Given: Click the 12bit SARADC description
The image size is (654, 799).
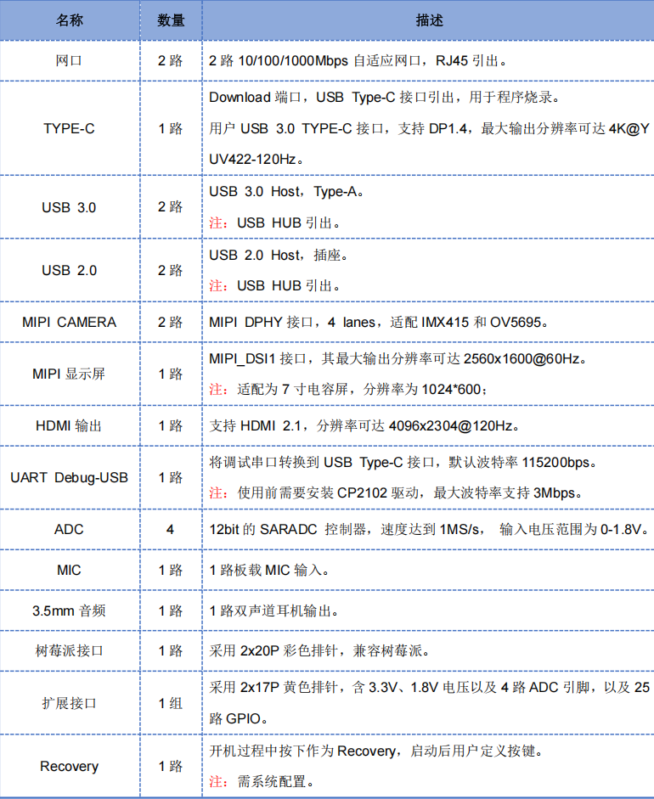Looking at the screenshot, I should click(429, 530).
